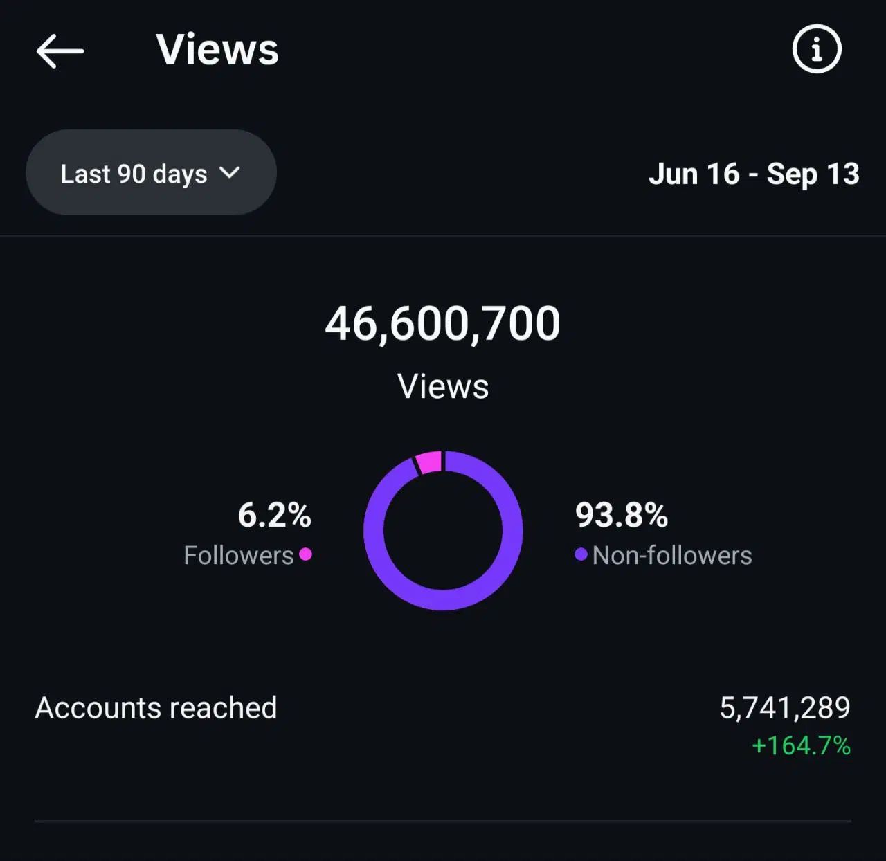Select the 93.8% non-followers percentage

[x=622, y=515]
